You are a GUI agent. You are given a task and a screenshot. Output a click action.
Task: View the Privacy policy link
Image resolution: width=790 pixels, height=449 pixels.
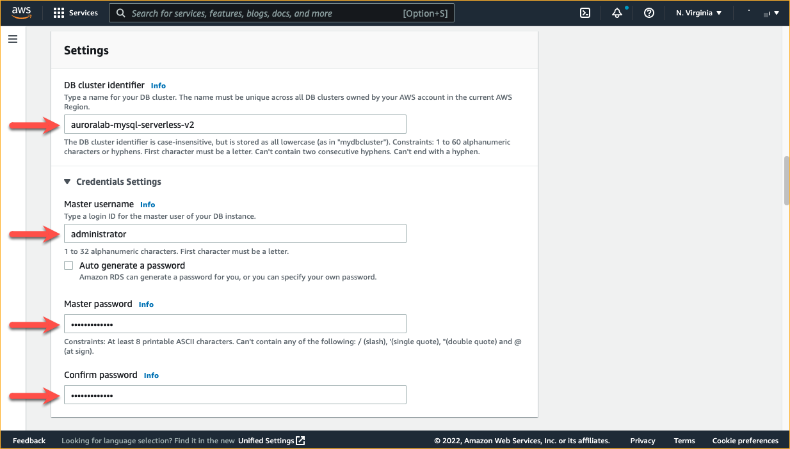[x=642, y=440]
